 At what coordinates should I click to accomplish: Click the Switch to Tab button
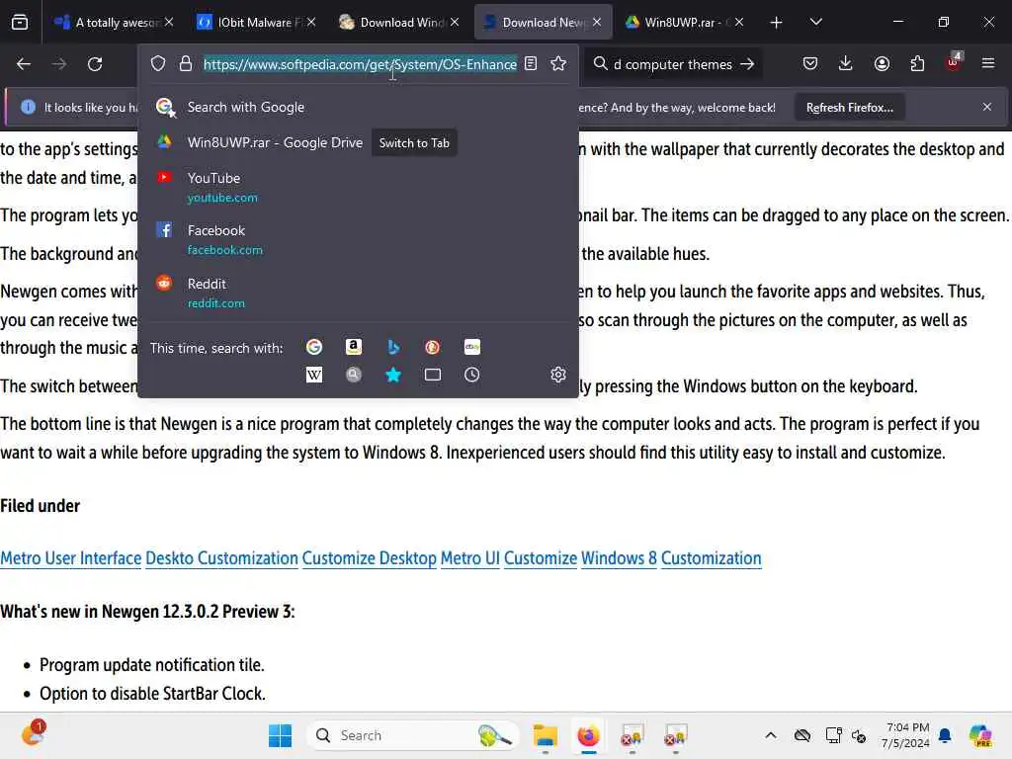coord(414,143)
